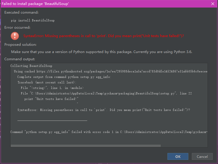Click the red error exclamation icon
The width and height of the screenshot is (218, 164).
[x=15, y=36]
